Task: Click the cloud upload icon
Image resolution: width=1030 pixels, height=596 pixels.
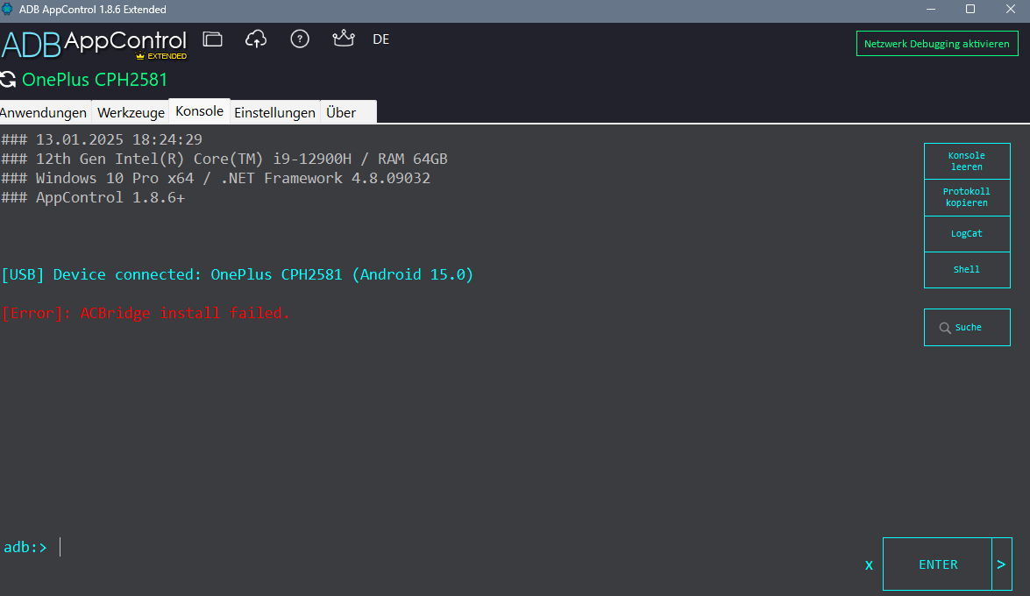Action: tap(256, 39)
